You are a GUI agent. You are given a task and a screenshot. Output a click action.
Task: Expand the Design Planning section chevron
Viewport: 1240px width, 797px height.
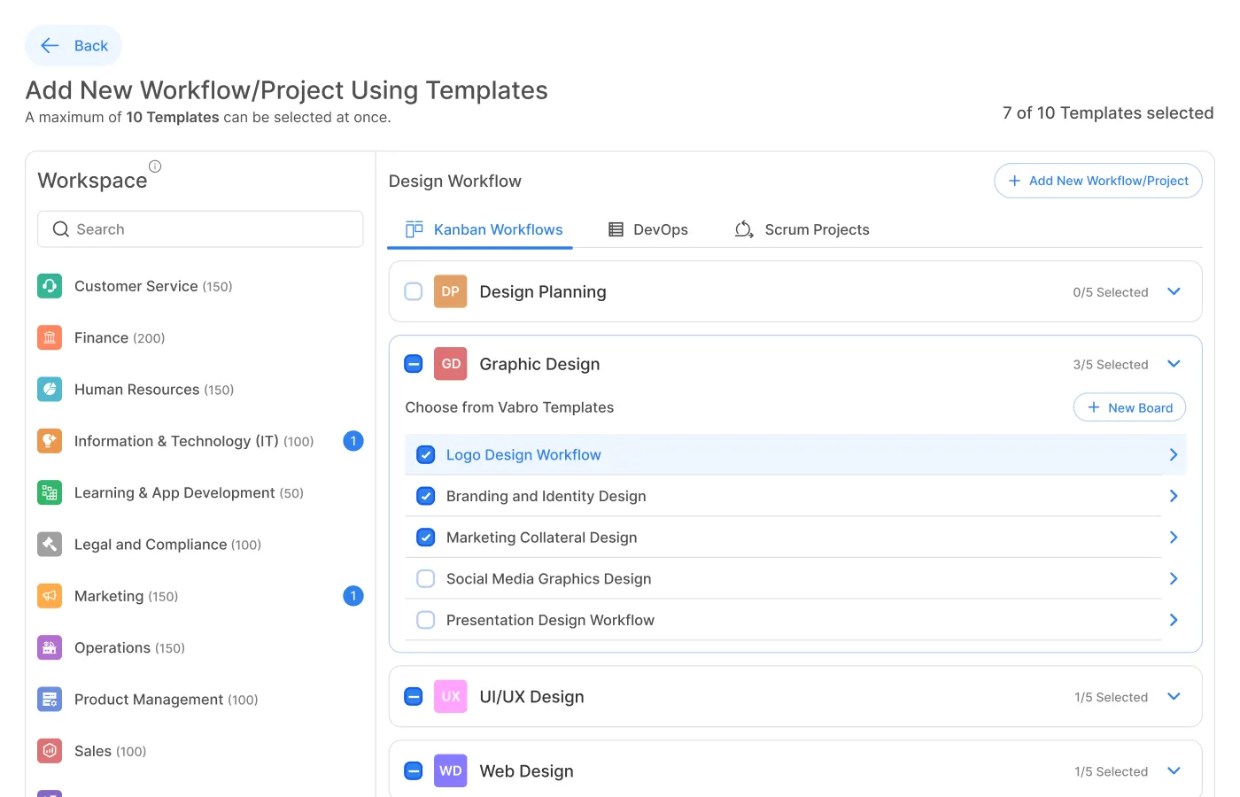point(1174,291)
